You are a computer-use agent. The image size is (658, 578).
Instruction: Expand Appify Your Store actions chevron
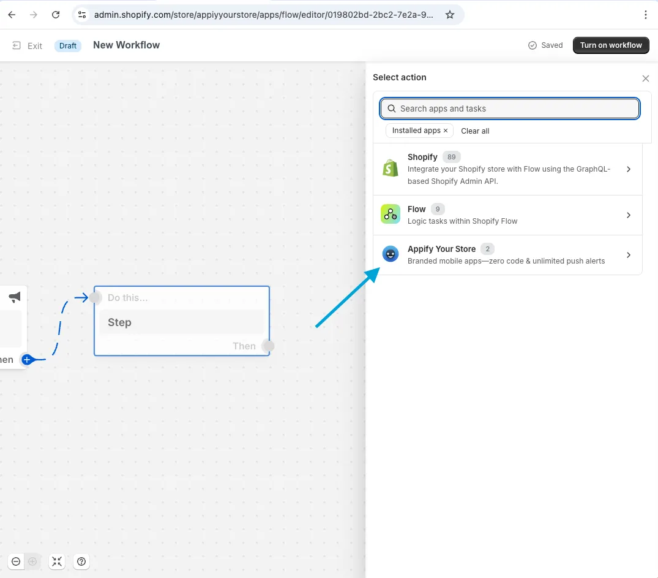point(628,255)
